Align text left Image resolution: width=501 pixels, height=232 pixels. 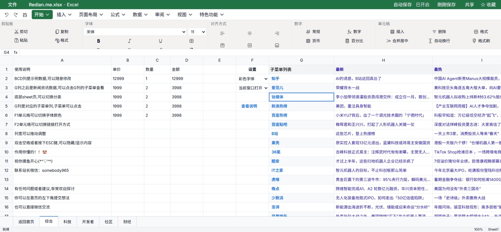222,33
